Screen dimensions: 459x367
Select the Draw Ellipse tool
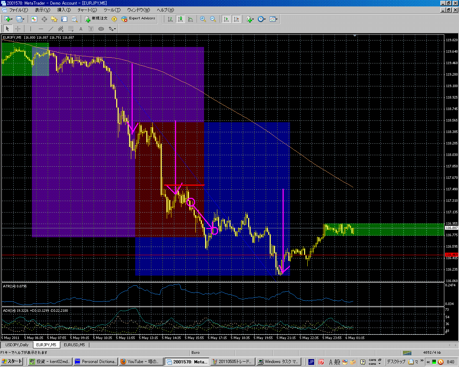point(101,29)
